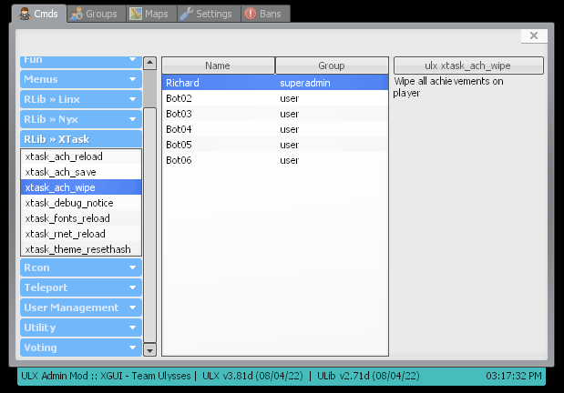The height and width of the screenshot is (393, 564).
Task: Expand the RLib » Linx category
Action: 80,100
